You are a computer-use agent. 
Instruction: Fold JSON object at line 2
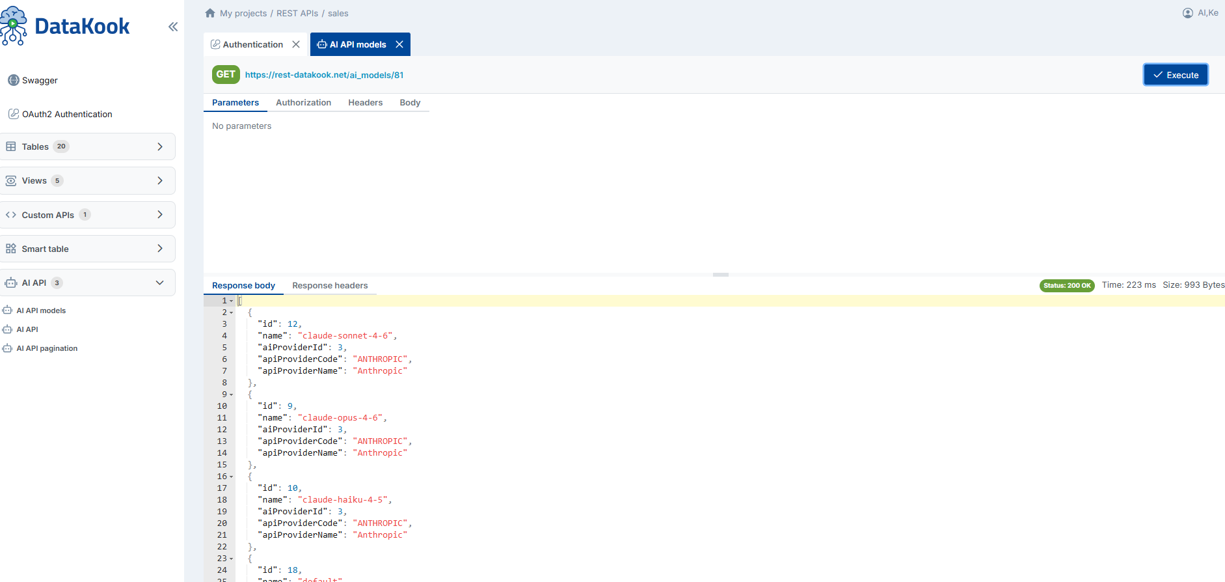(x=231, y=312)
